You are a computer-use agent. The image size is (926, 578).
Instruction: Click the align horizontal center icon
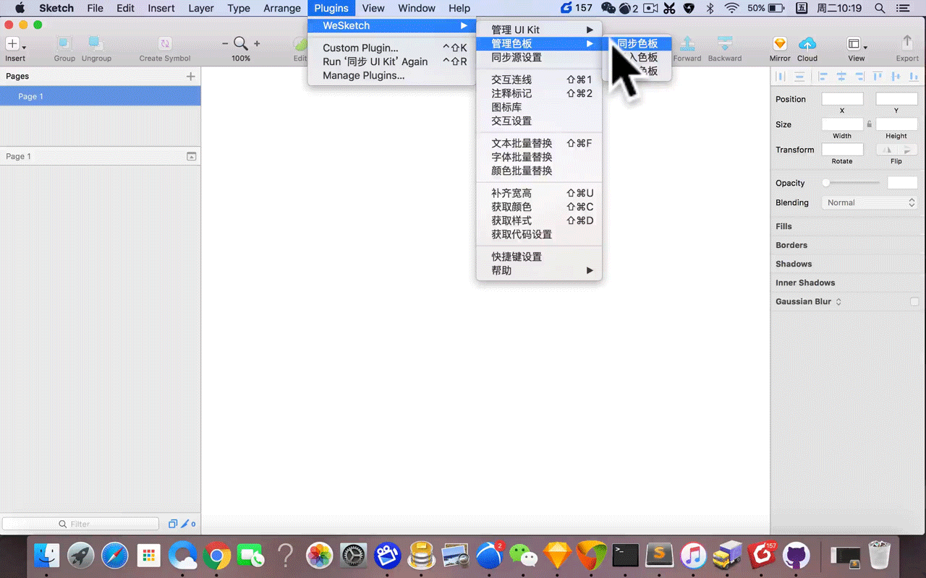click(x=841, y=76)
